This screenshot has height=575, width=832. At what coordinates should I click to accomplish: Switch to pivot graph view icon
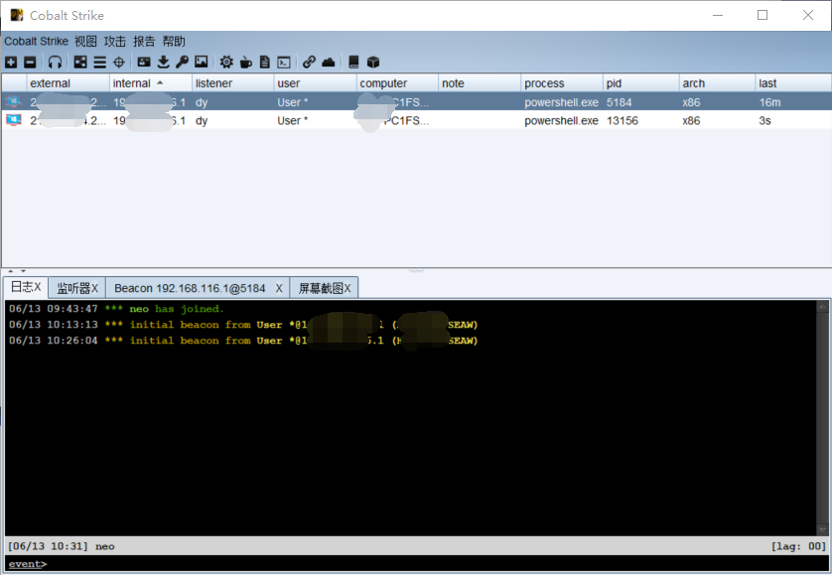click(x=80, y=63)
